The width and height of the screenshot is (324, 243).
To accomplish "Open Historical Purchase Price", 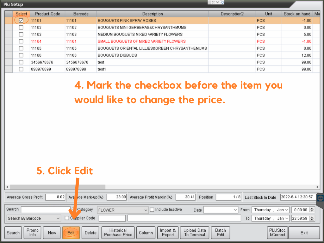I will pos(118,233).
